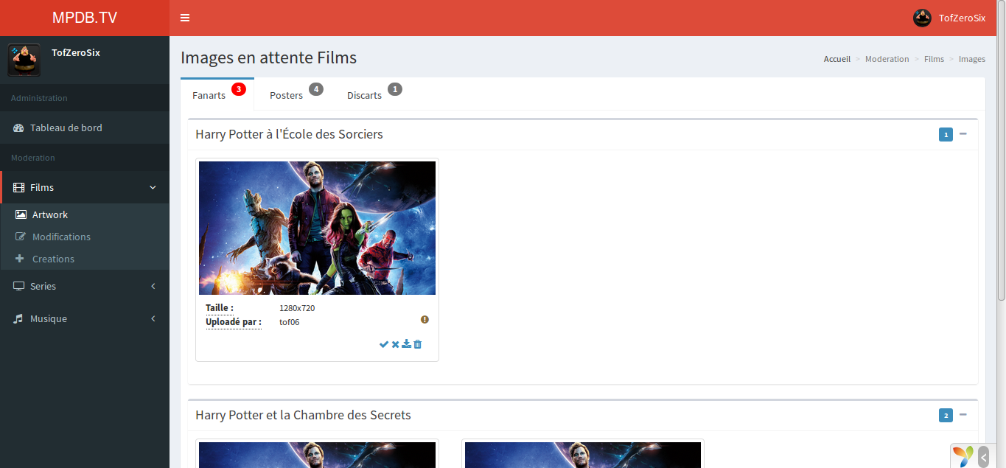Click the badge 4 on Posters tab
The height and width of the screenshot is (468, 1006).
316,89
